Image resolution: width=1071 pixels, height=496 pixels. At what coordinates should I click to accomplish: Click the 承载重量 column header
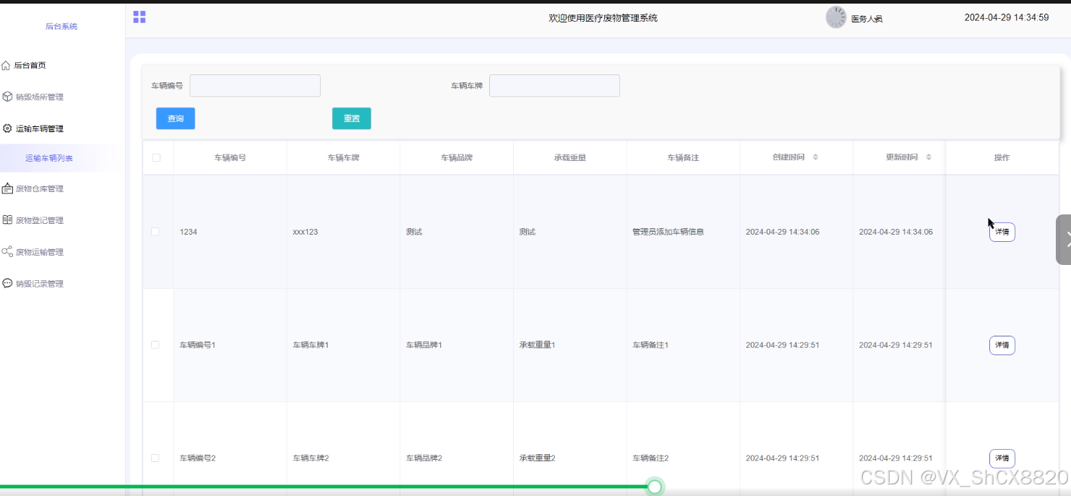(569, 157)
